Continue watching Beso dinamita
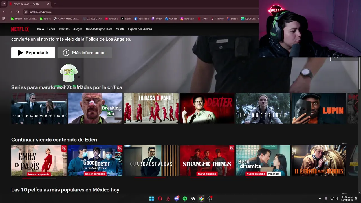361x203 pixels. coord(263,161)
